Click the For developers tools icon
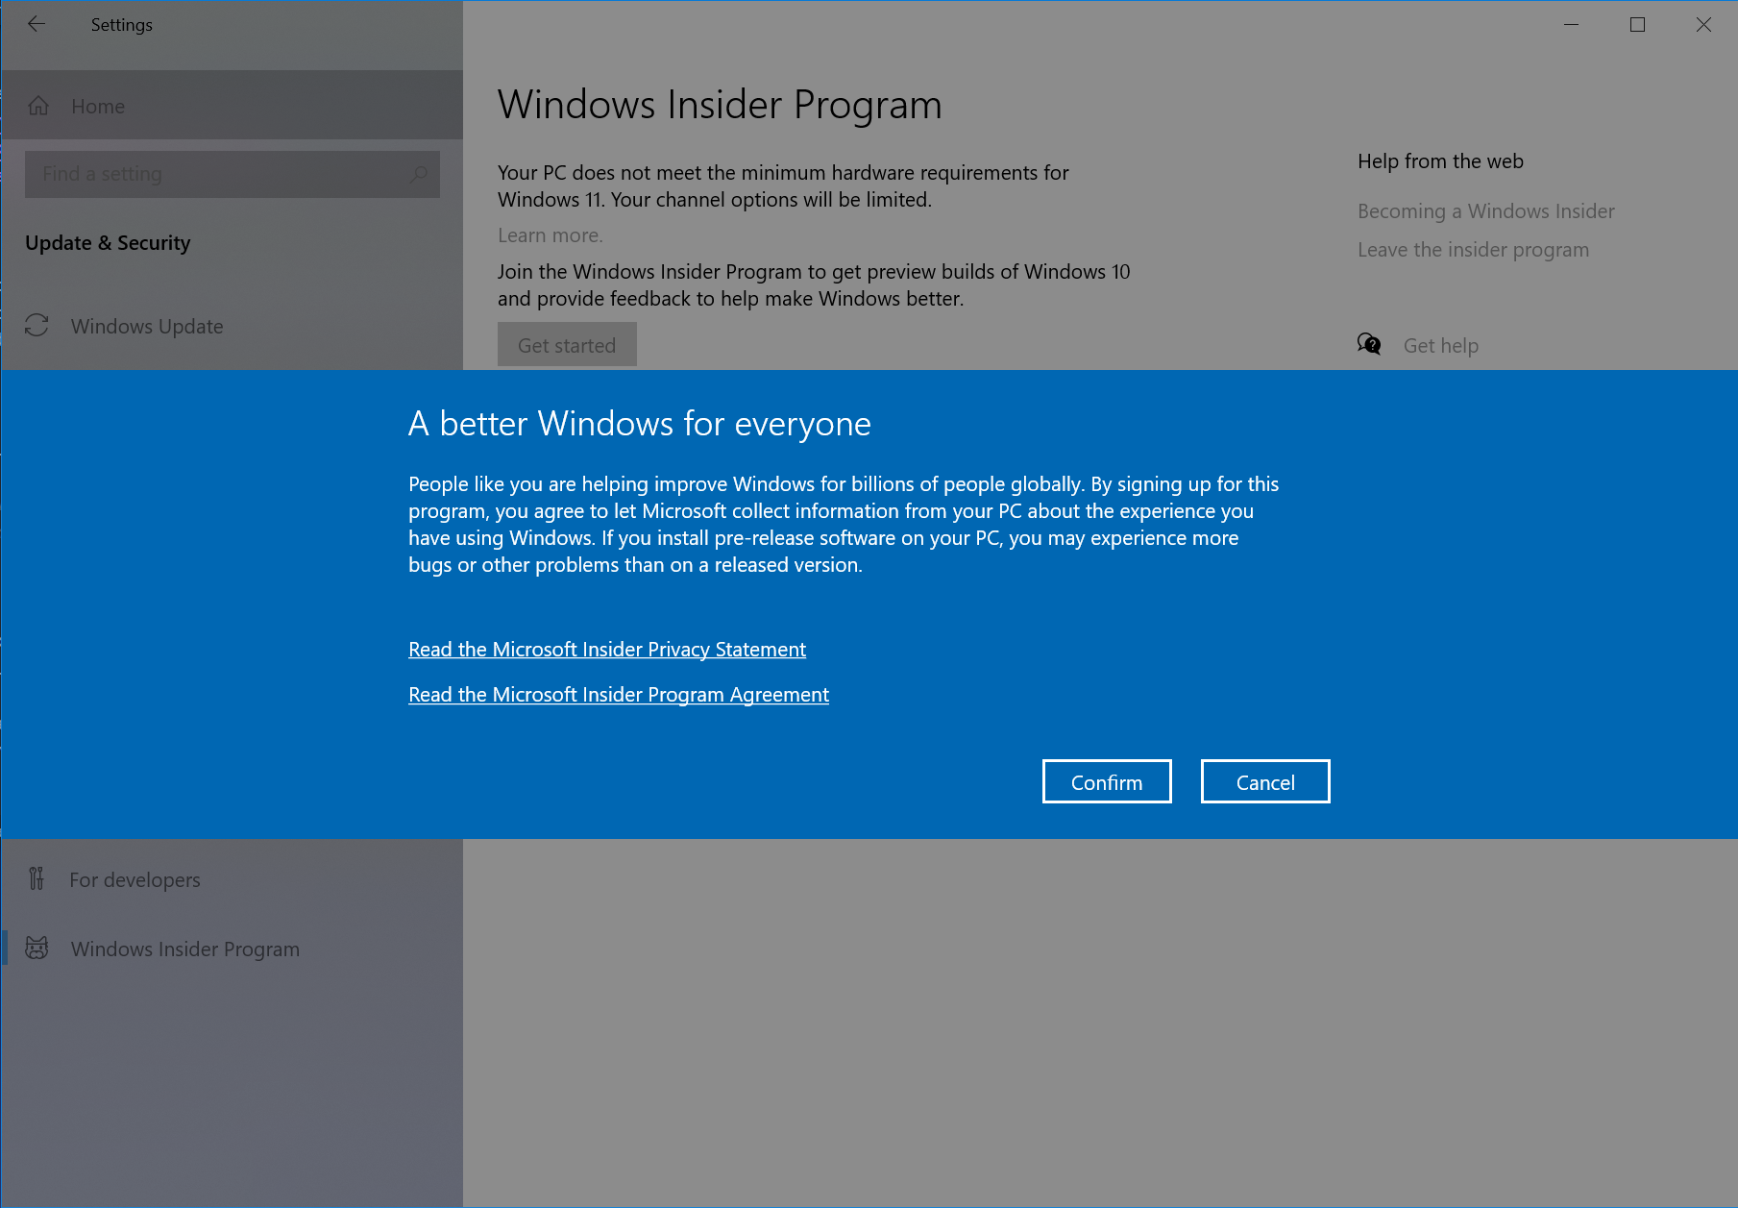Image resolution: width=1738 pixels, height=1208 pixels. point(37,878)
